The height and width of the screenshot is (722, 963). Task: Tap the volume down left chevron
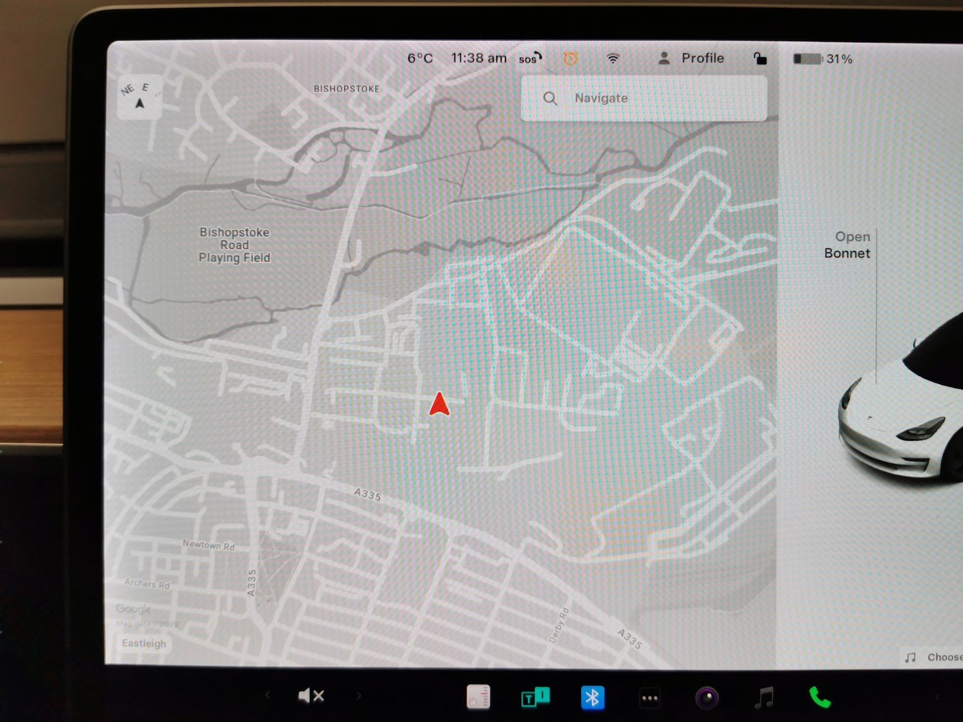click(268, 695)
